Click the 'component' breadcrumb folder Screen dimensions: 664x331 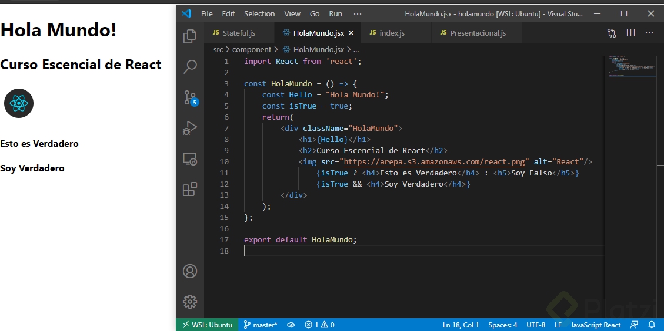[251, 50]
